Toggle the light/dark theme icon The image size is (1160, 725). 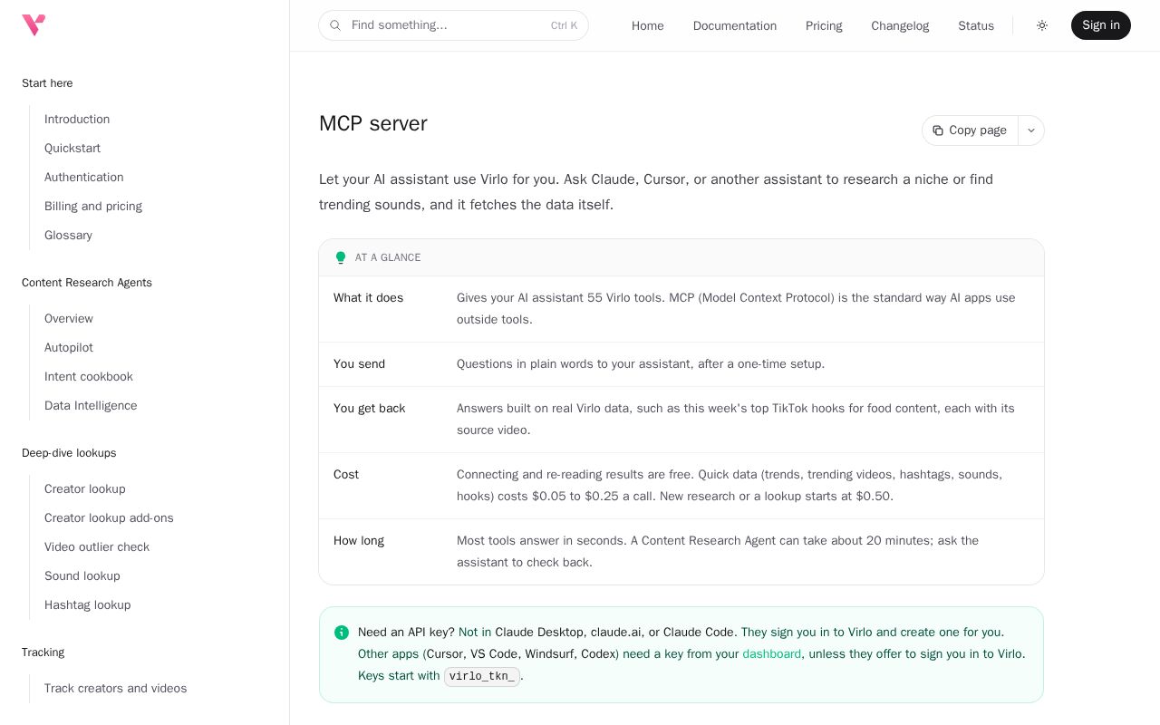pos(1042,25)
